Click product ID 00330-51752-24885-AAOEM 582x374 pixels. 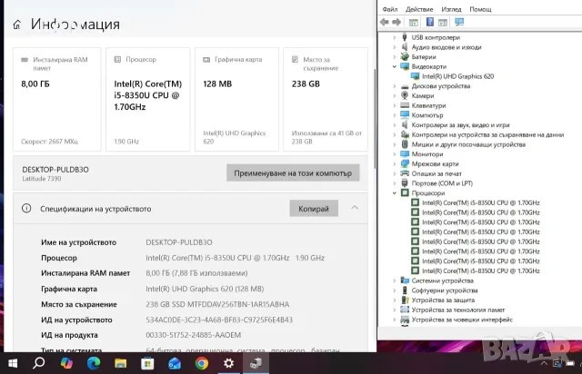tap(194, 335)
